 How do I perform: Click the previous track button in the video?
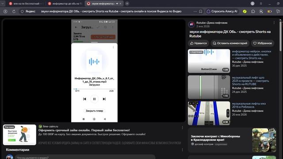pos(84,99)
